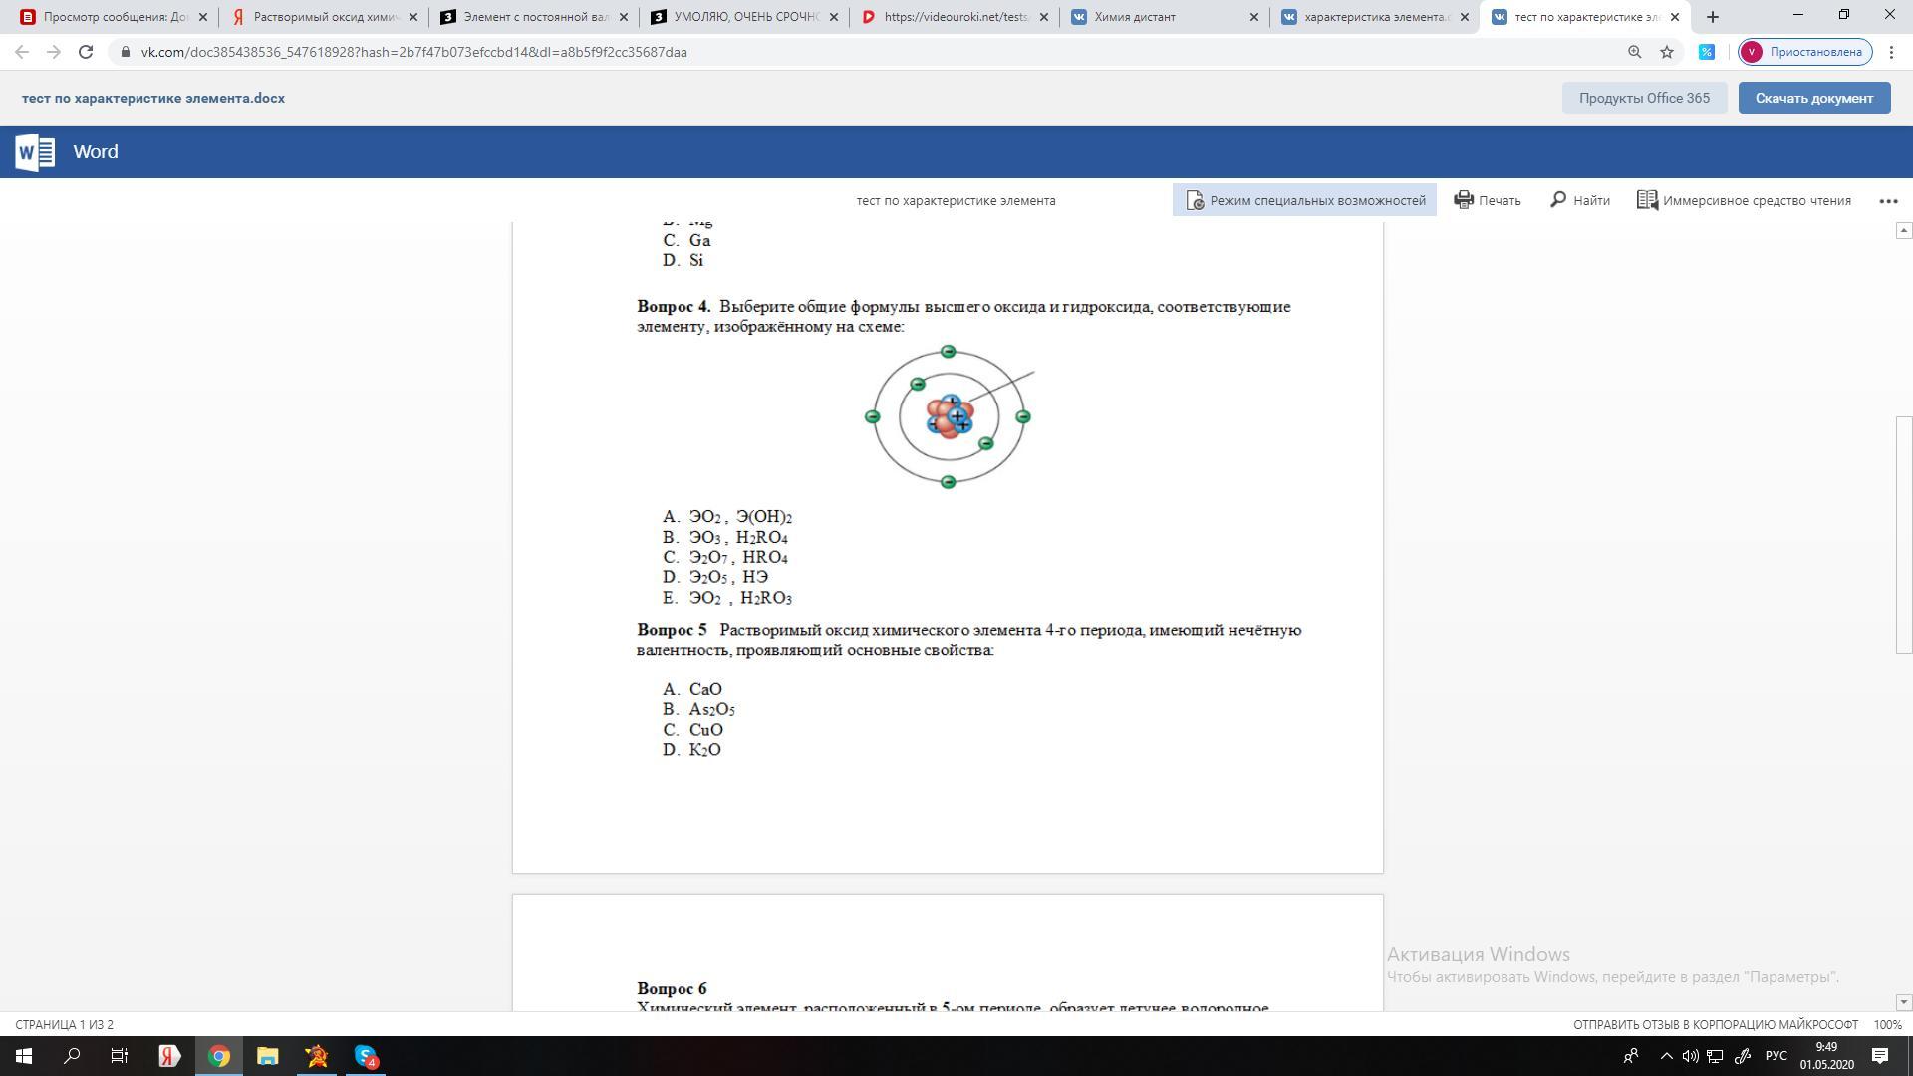Click the Word logo icon

pyautogui.click(x=35, y=152)
